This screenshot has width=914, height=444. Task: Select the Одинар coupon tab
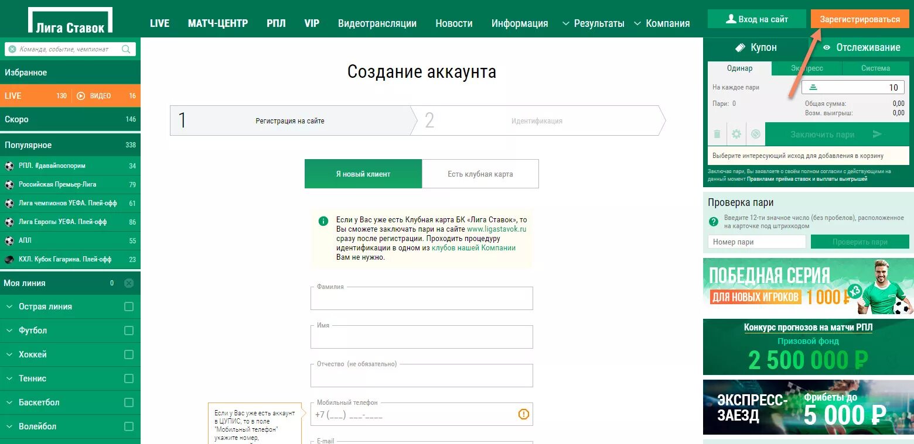click(740, 68)
